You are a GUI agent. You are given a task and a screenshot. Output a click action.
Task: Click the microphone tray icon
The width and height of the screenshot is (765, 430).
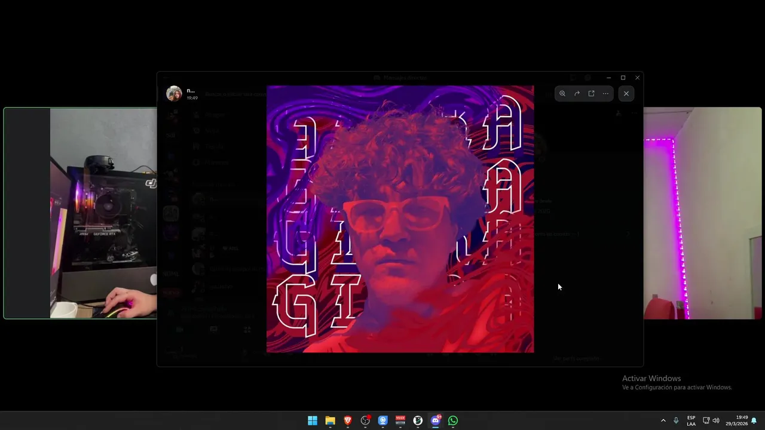[x=676, y=420]
